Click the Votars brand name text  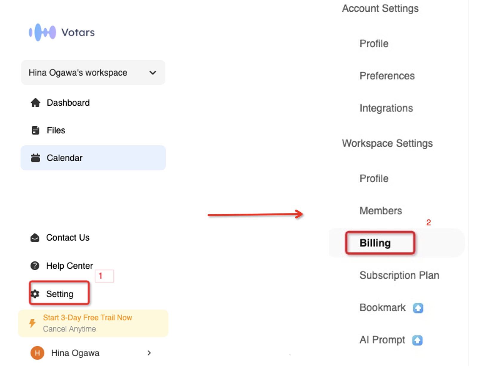(78, 32)
